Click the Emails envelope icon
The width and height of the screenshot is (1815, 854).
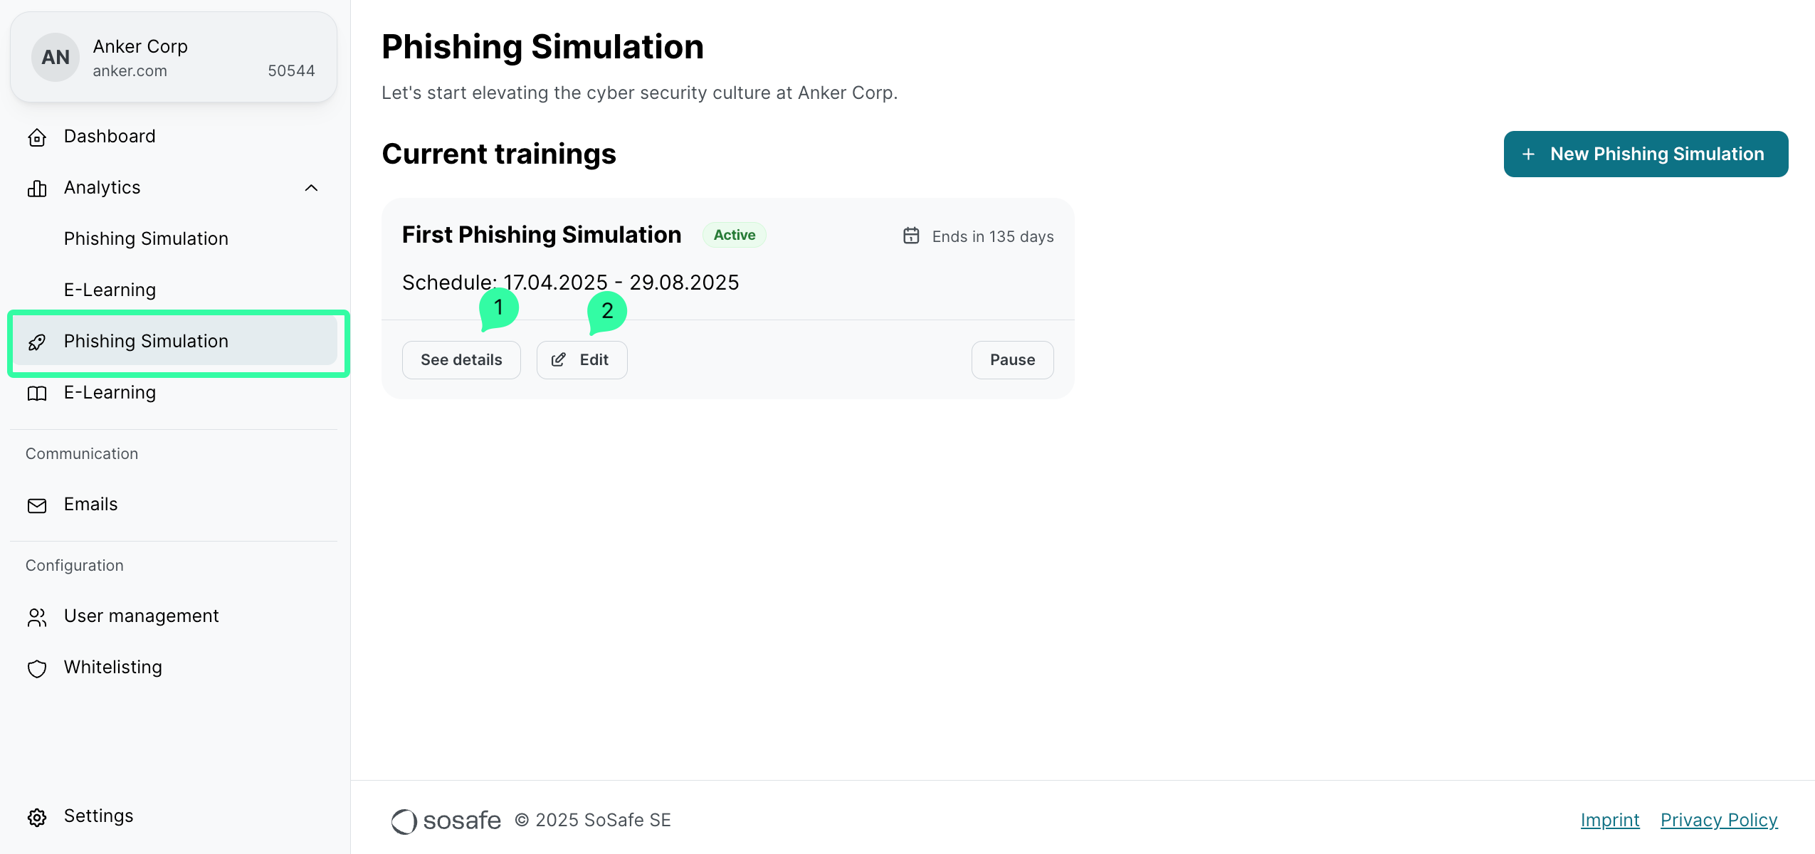(37, 505)
